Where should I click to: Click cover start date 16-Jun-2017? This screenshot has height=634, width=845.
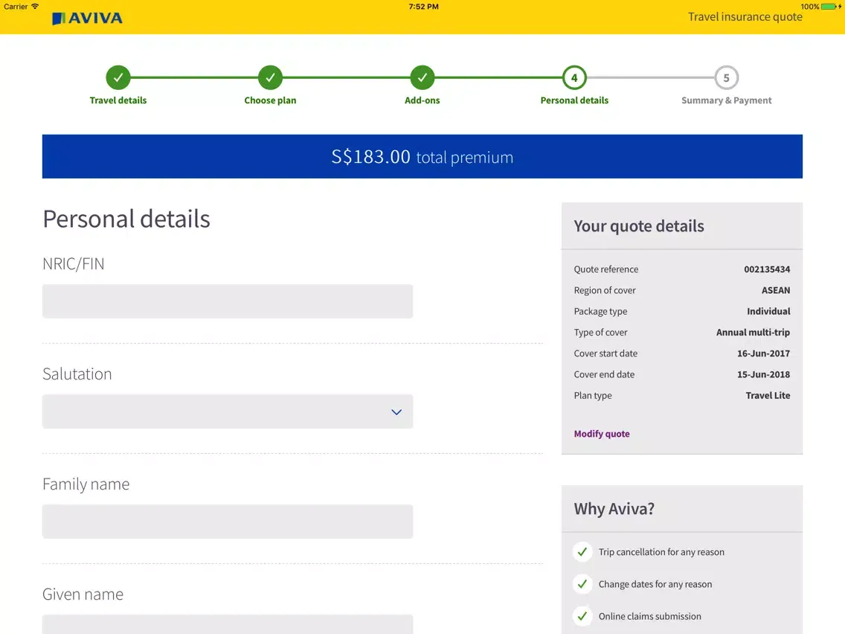pyautogui.click(x=763, y=353)
